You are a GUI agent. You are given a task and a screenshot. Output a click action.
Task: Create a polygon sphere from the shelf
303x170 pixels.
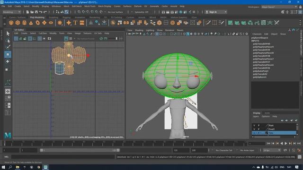[11, 23]
